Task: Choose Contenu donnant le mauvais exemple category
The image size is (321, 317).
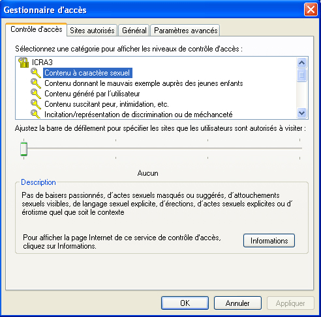Action: [144, 83]
